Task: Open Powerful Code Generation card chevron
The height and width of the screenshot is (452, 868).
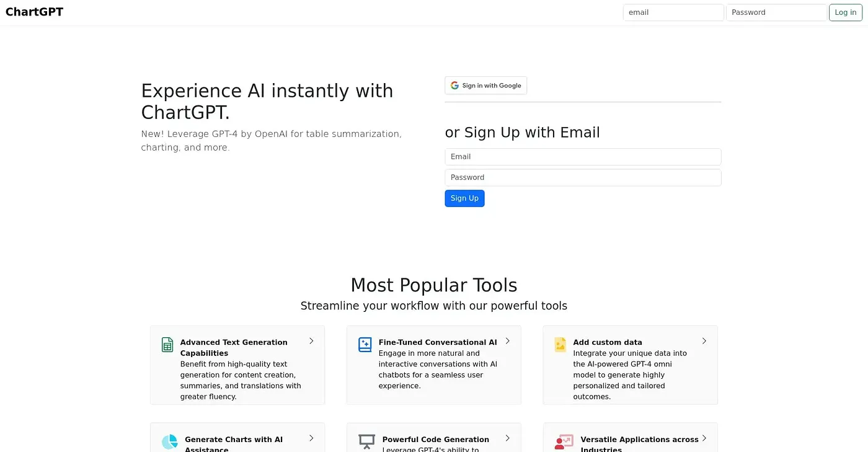Action: click(508, 438)
